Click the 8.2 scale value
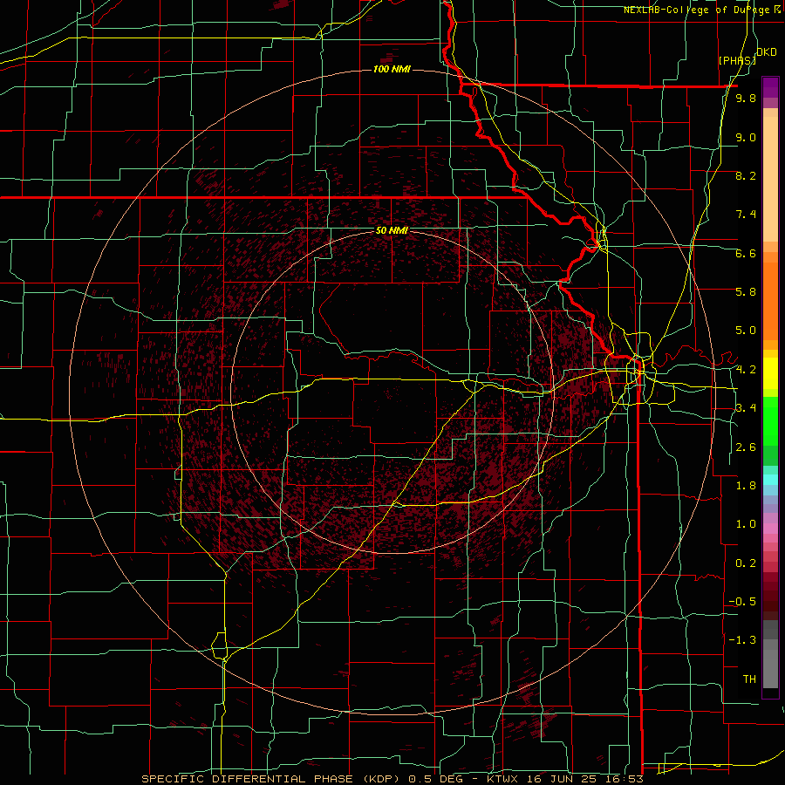The height and width of the screenshot is (785, 785). click(x=746, y=175)
